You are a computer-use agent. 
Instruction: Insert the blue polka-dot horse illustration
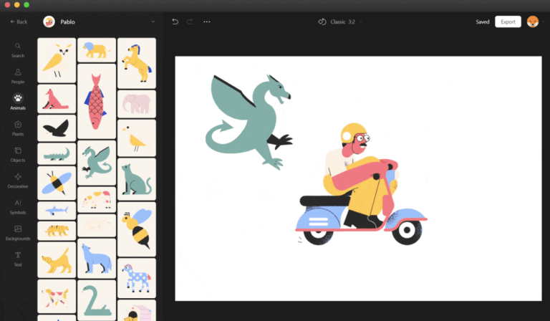(137, 278)
